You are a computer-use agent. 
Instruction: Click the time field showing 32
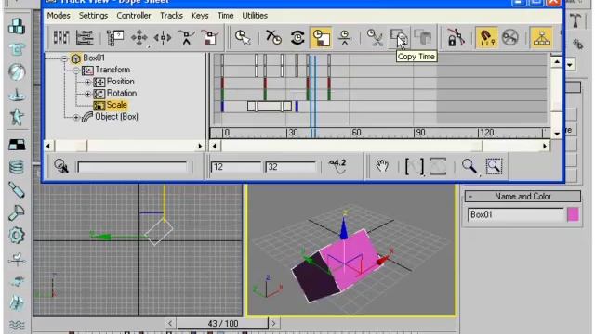click(291, 167)
